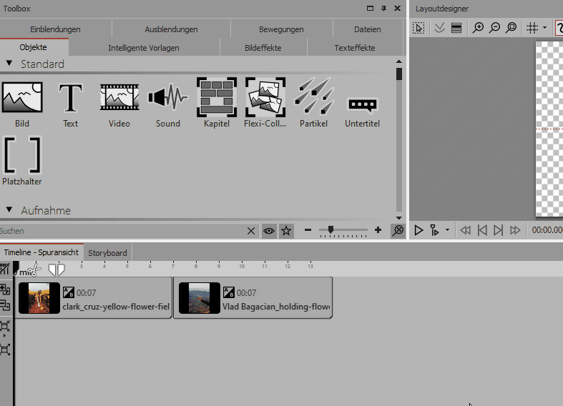Collapse the Aufnahme section
Viewport: 563px width, 406px height.
9,210
